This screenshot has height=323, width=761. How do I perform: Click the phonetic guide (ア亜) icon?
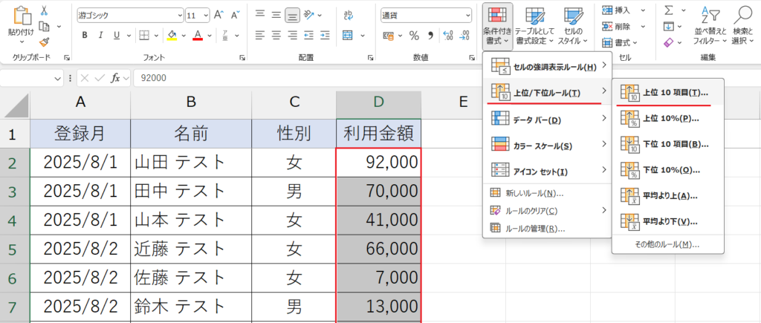[224, 35]
